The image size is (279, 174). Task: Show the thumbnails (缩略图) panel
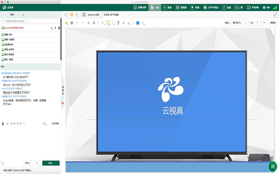pyautogui.click(x=273, y=23)
